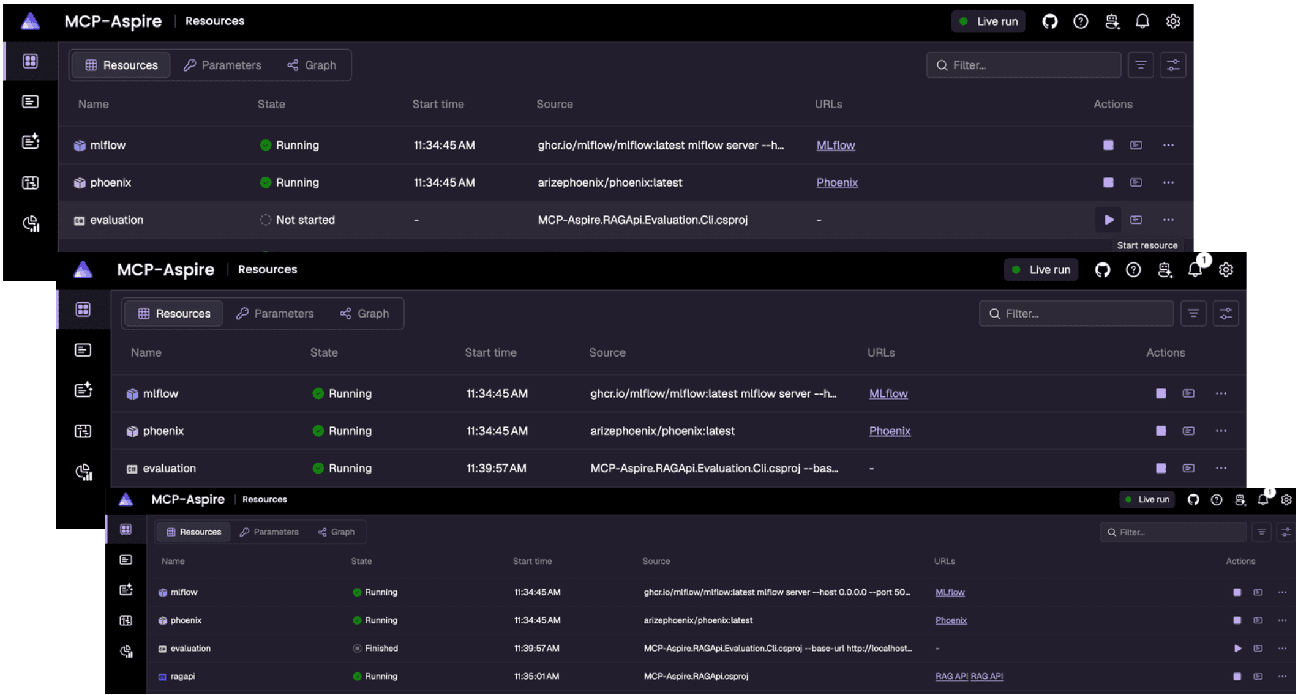The height and width of the screenshot is (695, 1298).
Task: Open more actions for ragapi in bottom window
Action: pyautogui.click(x=1282, y=676)
